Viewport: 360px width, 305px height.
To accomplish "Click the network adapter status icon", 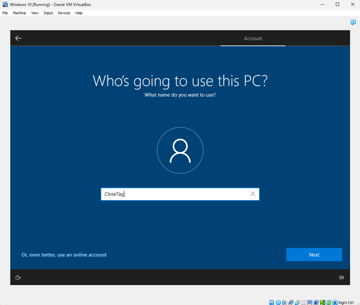I will [291, 302].
